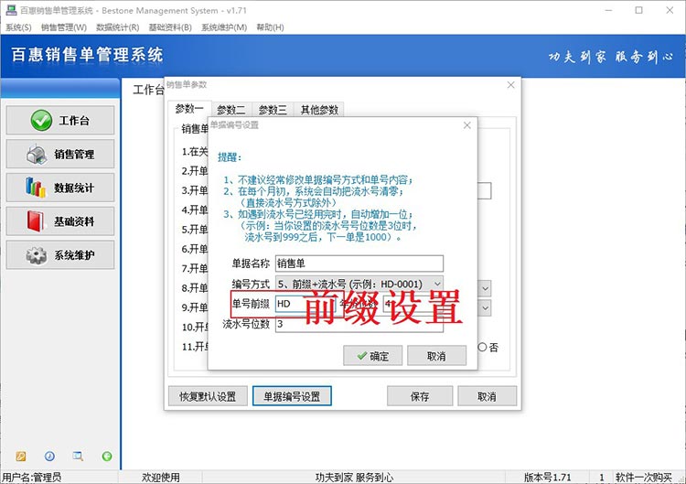This screenshot has height=484, width=686.
Task: Close the 销售单参数 dialog with its X
Action: (510, 85)
